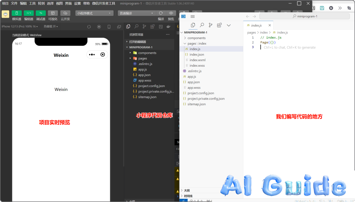Open the Cursor hamburger menu

193,16
